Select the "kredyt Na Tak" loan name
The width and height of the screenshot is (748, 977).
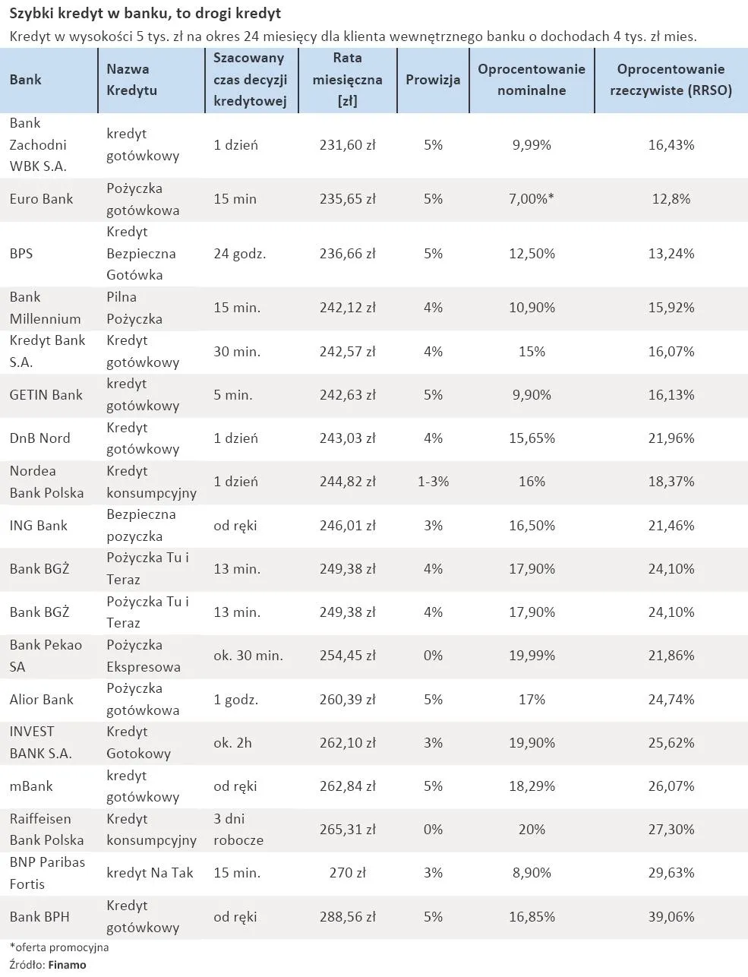tap(150, 873)
